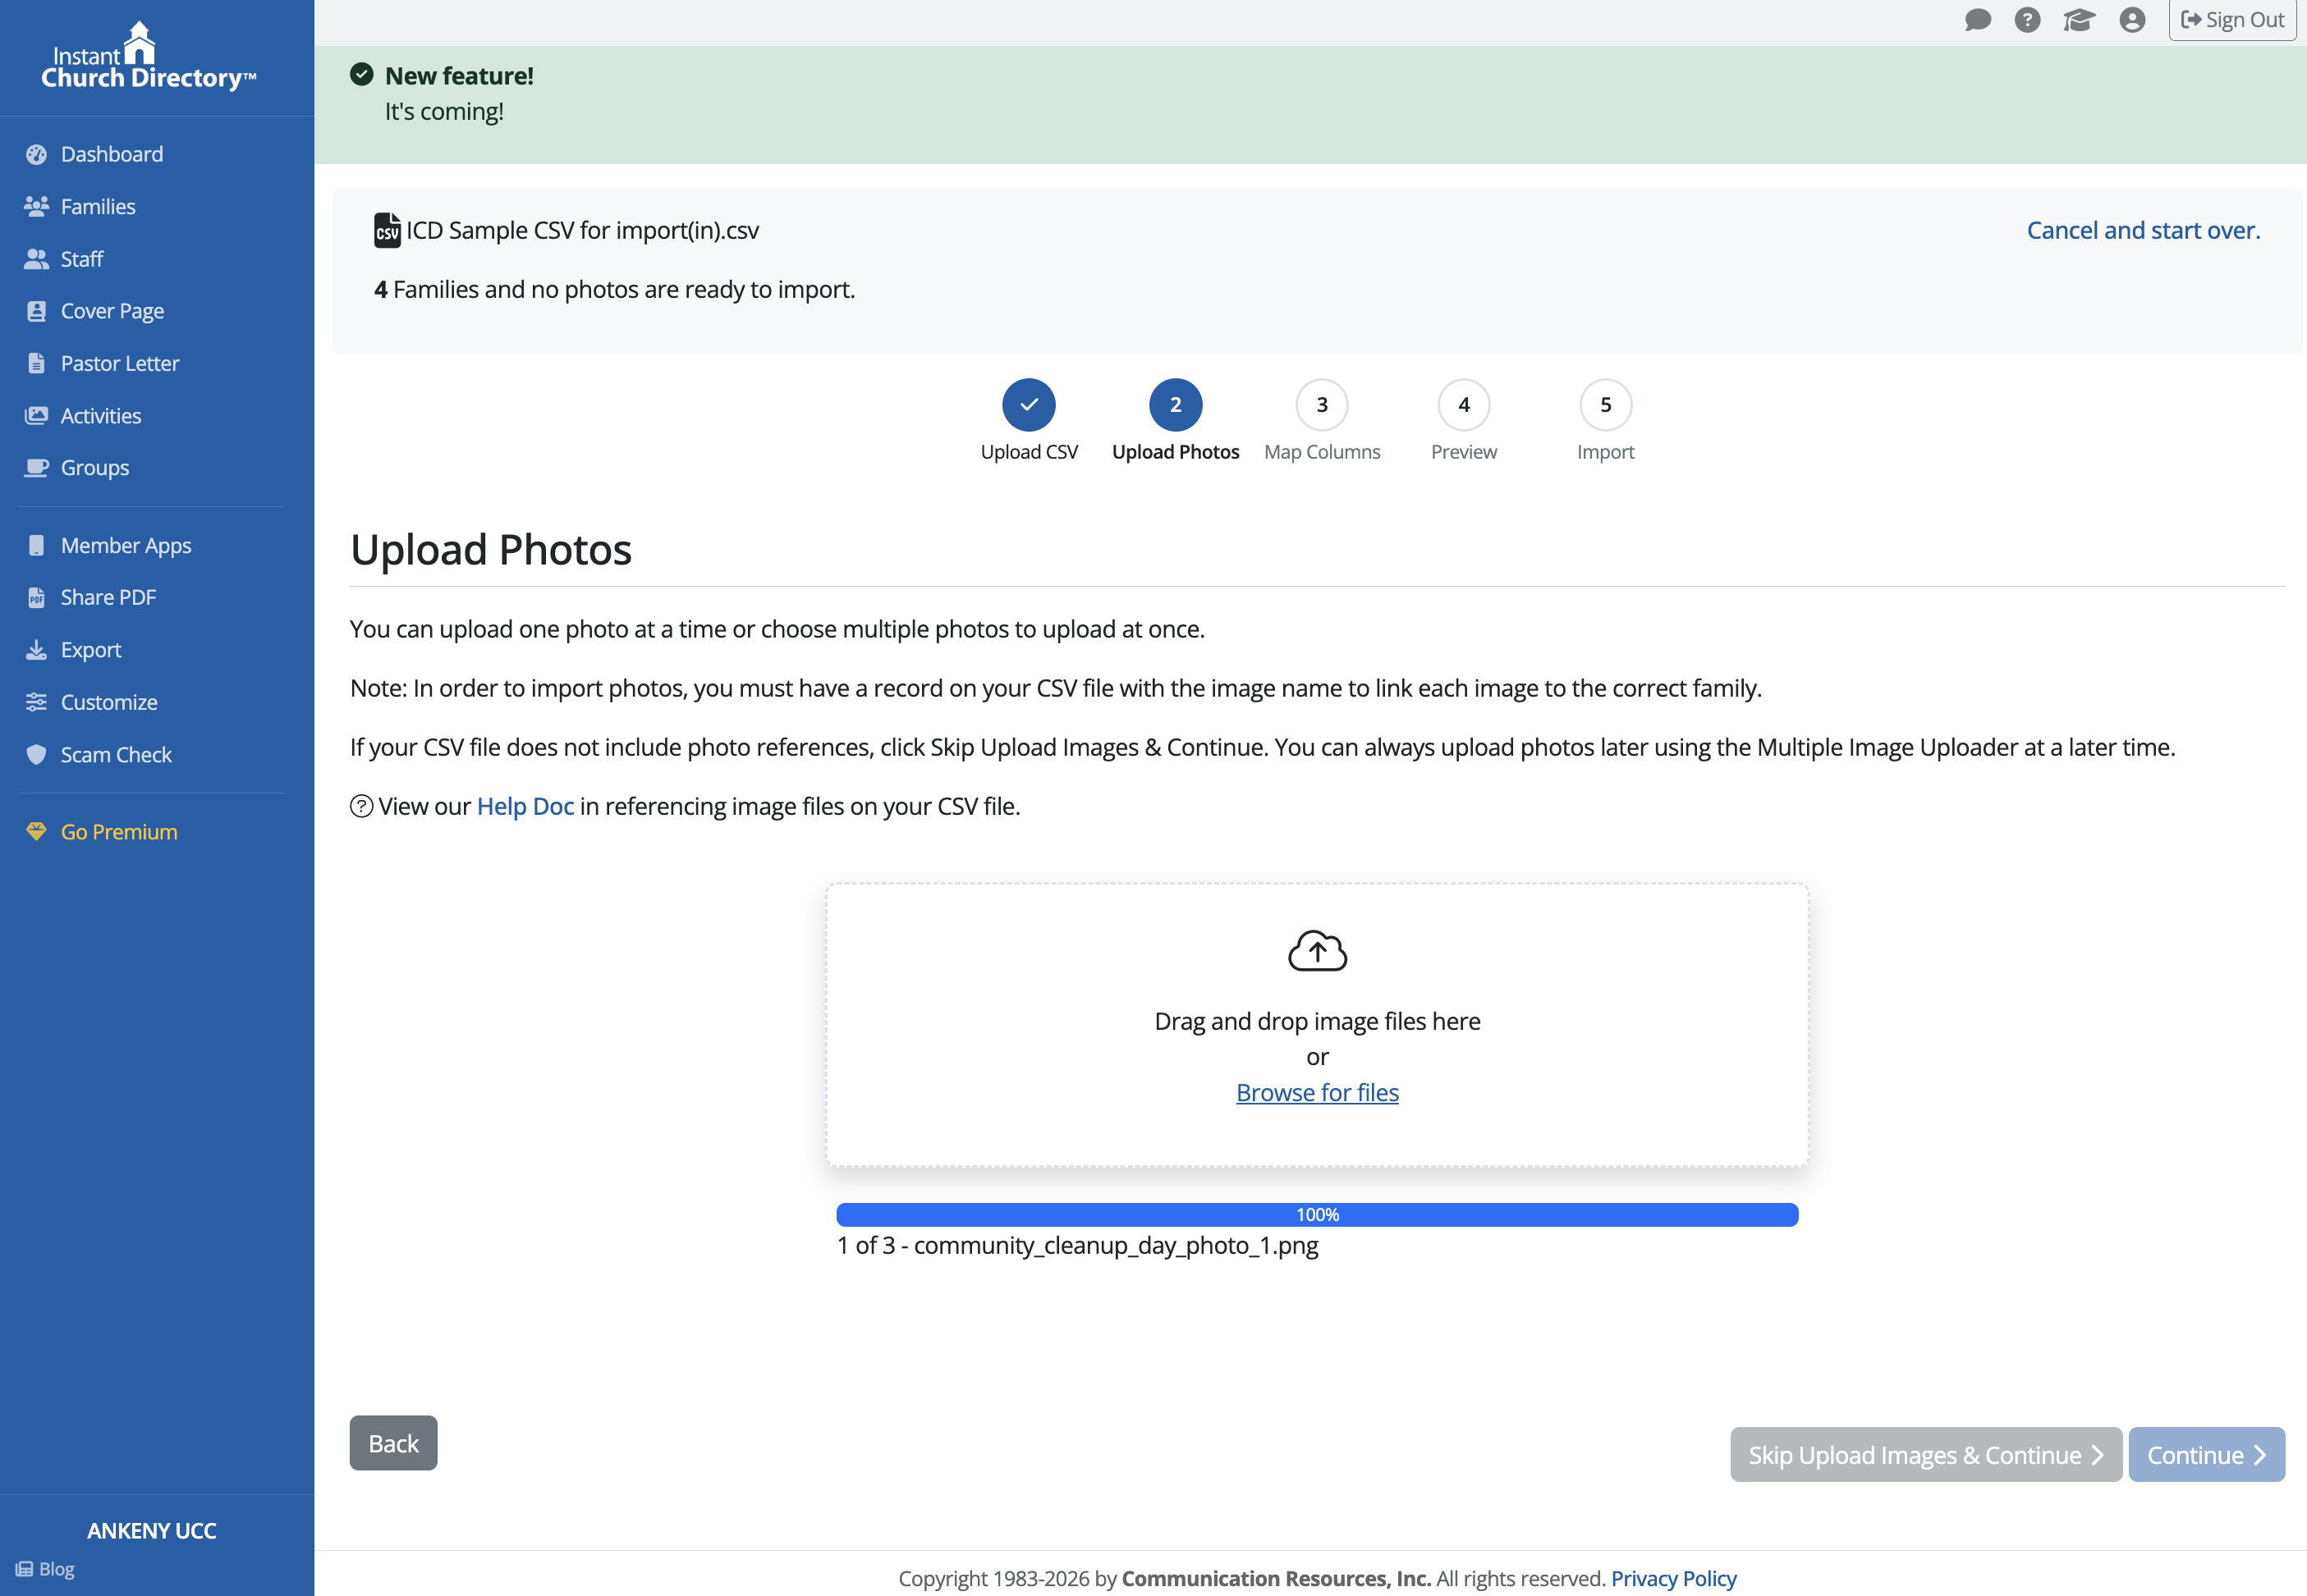Viewport: 2307px width, 1596px height.
Task: Click the Instant Church Directory logo
Action: point(148,57)
